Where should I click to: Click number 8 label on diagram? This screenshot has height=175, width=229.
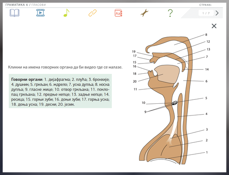pyautogui.click(x=206, y=34)
